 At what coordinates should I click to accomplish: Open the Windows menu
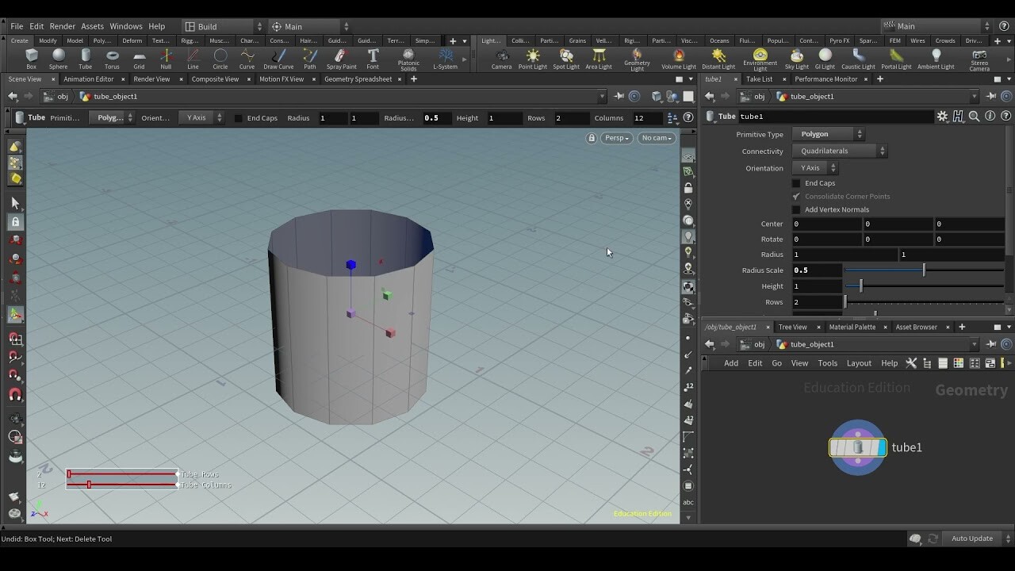point(125,25)
